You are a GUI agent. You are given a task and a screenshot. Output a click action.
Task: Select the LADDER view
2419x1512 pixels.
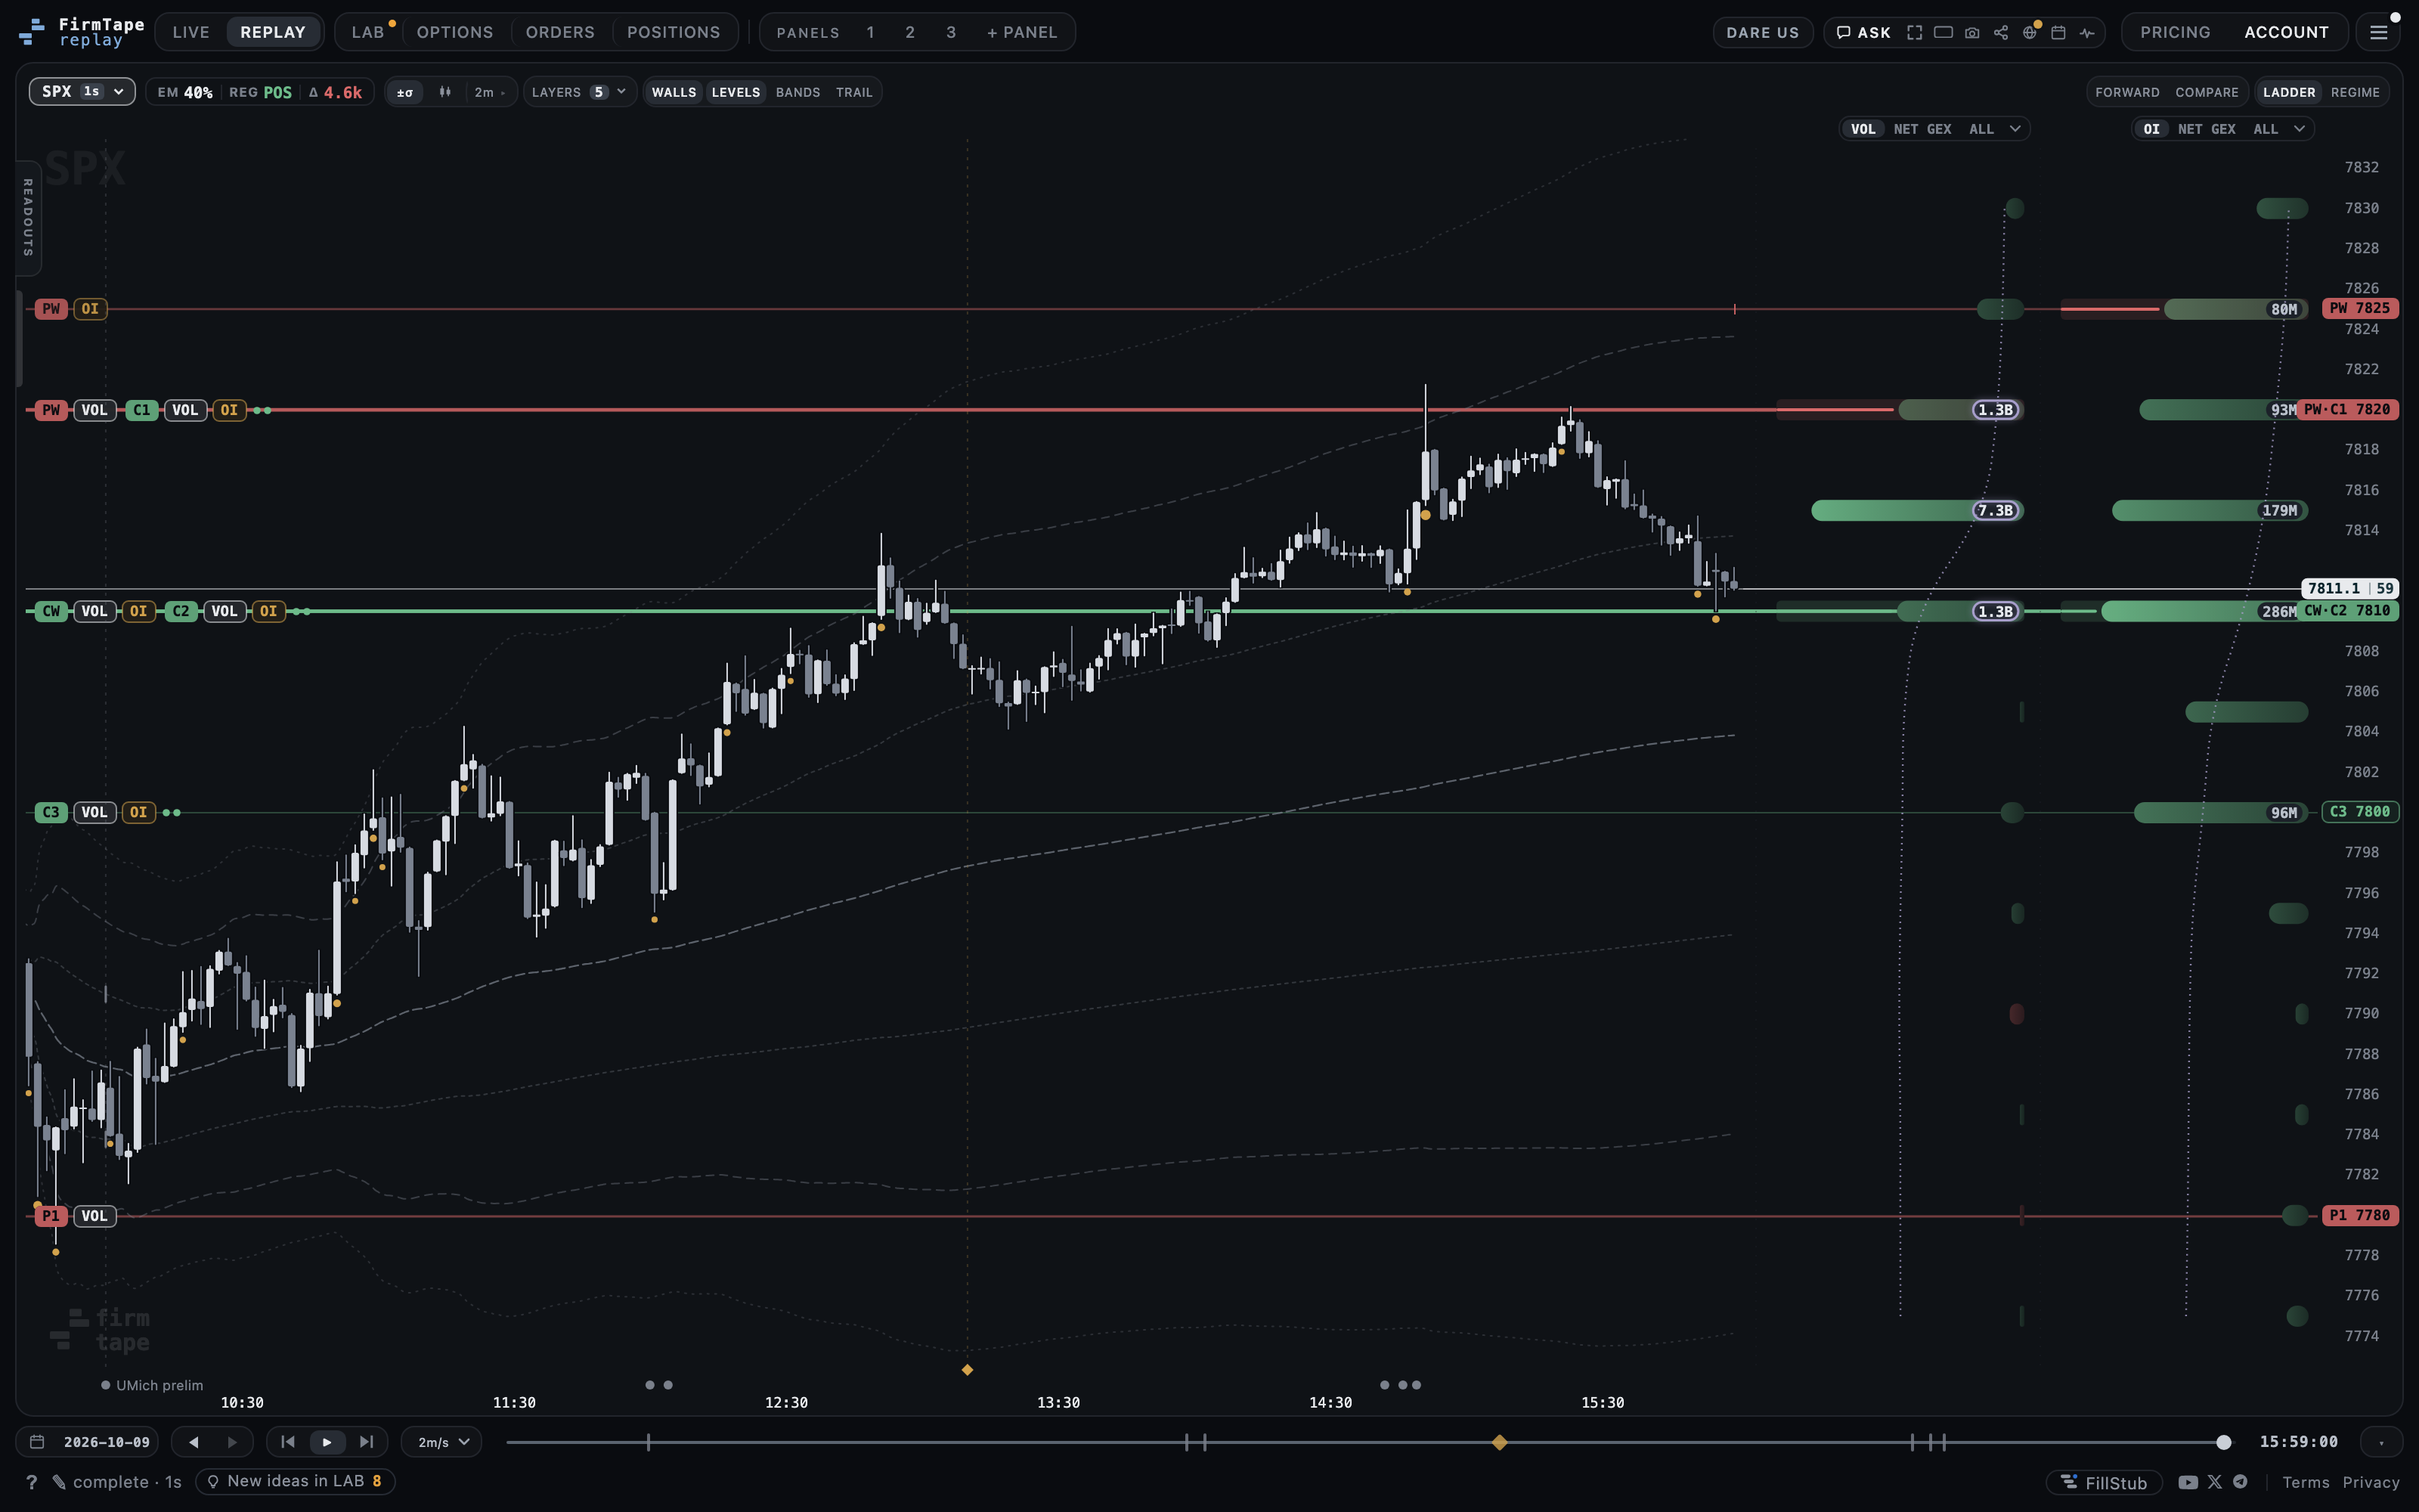point(2289,92)
